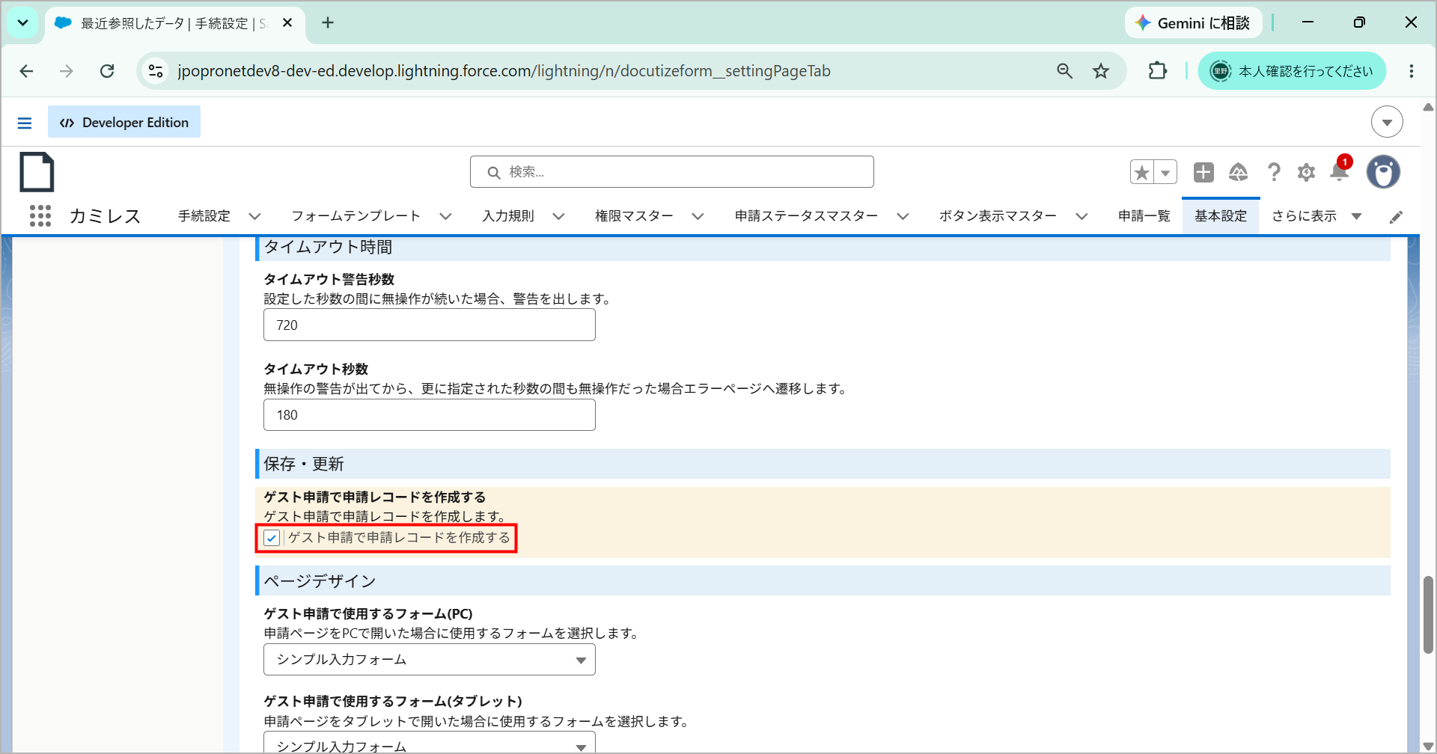Open the tab search dropdown
This screenshot has height=754, width=1437.
click(23, 23)
